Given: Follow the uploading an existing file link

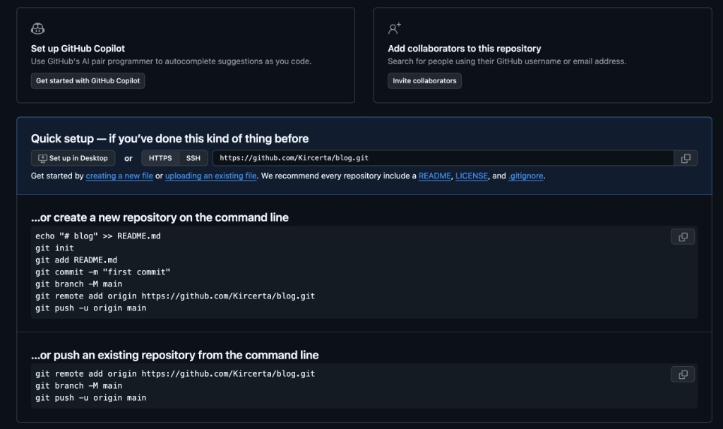Looking at the screenshot, I should point(210,176).
